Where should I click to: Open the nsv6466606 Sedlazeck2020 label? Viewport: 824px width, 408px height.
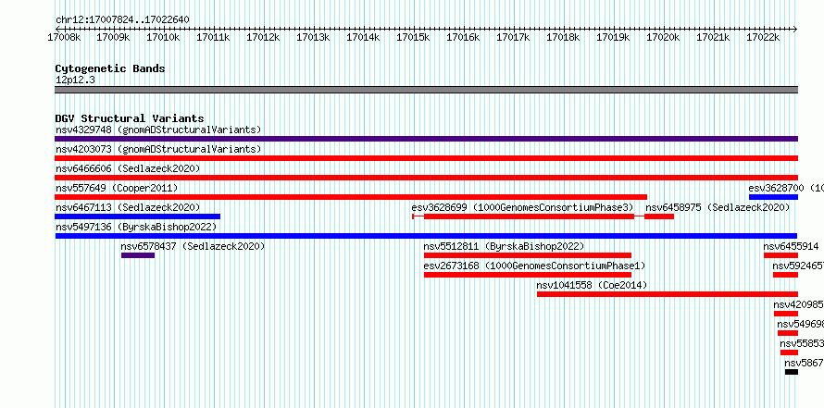(128, 168)
